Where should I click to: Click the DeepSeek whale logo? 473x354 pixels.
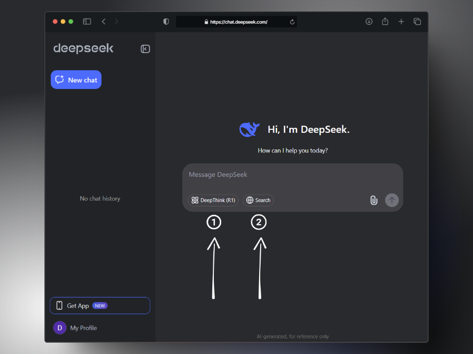pos(249,129)
